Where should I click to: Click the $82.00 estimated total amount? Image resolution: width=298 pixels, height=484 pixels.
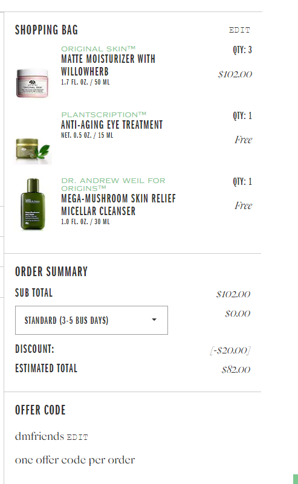(236, 369)
